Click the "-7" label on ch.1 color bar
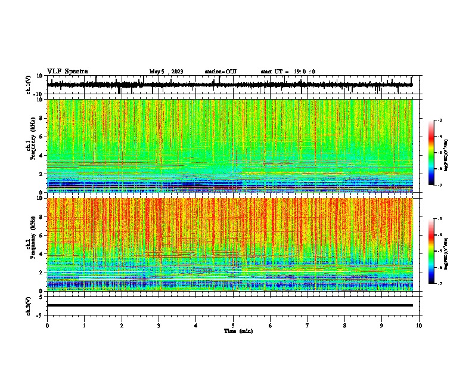The image size is (472, 365). coord(440,185)
